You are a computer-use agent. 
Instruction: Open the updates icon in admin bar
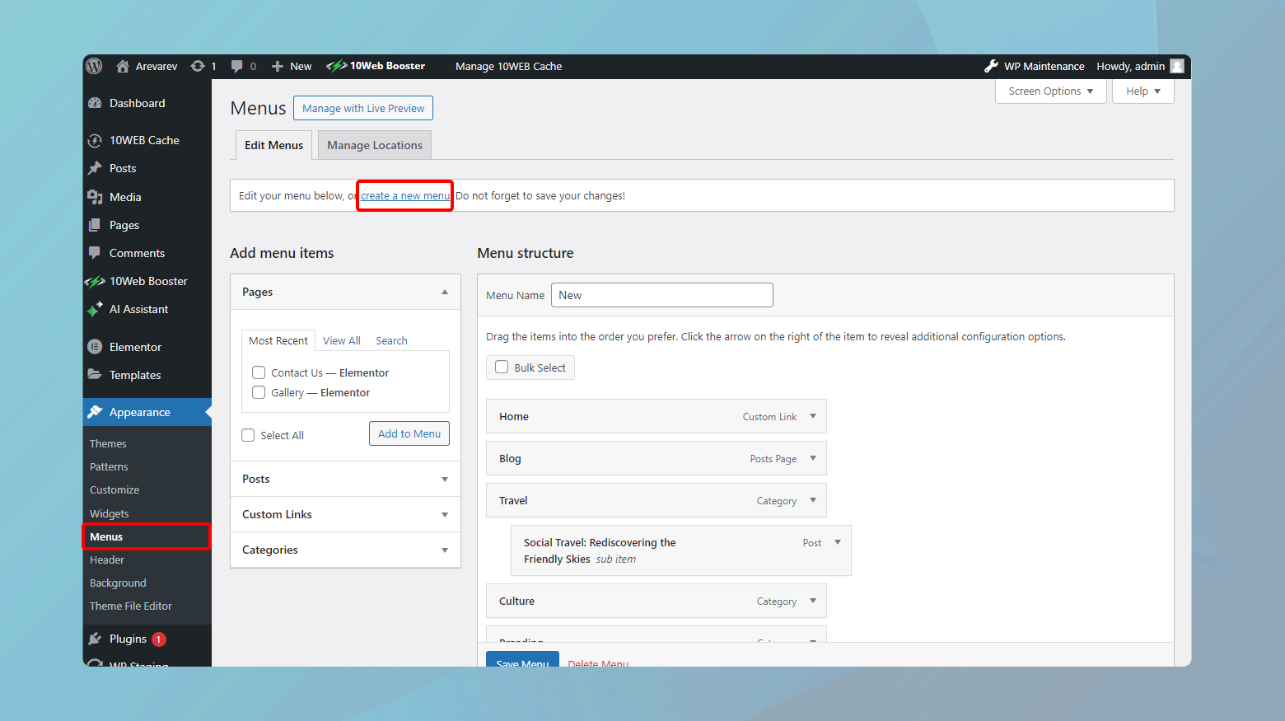(x=198, y=66)
